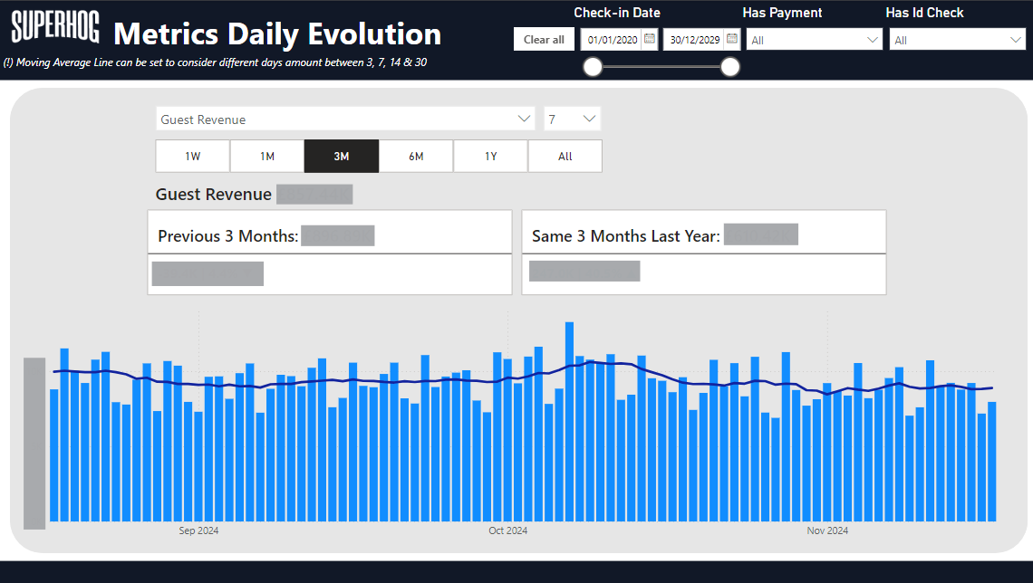Viewport: 1033px width, 583px height.
Task: Open the start date calendar picker icon
Action: point(649,40)
